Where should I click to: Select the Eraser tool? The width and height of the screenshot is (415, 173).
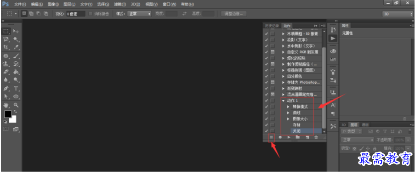tap(6, 71)
